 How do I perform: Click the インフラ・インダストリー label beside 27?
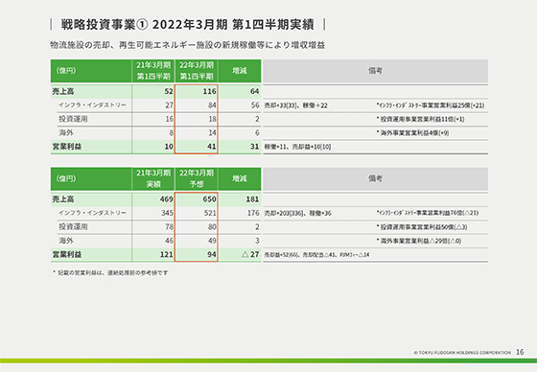[x=92, y=105]
